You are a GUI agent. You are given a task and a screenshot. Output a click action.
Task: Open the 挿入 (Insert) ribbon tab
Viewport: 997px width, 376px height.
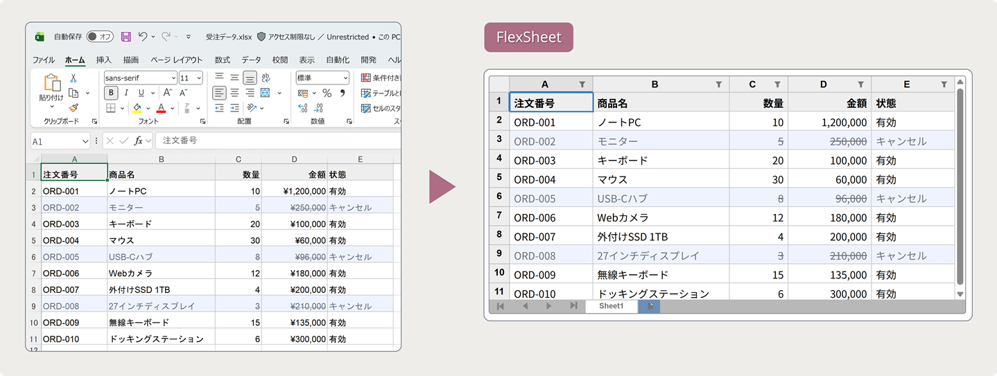coord(103,60)
